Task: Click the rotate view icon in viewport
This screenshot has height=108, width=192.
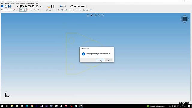Action: (x=99, y=15)
